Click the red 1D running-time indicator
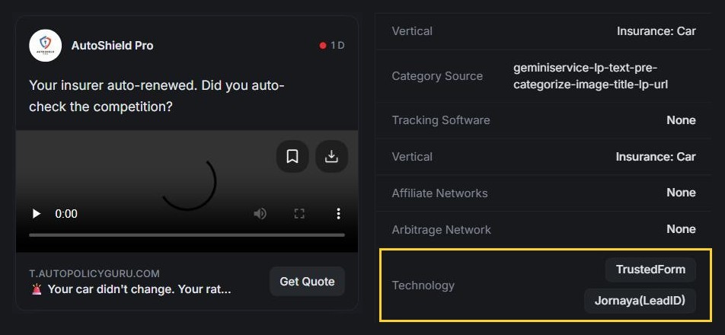 coord(332,45)
